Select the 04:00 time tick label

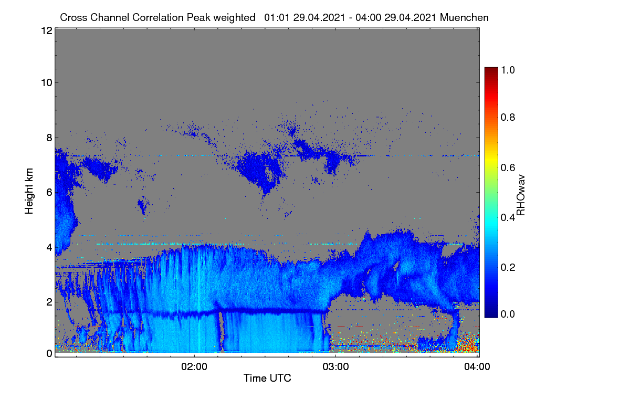[478, 366]
